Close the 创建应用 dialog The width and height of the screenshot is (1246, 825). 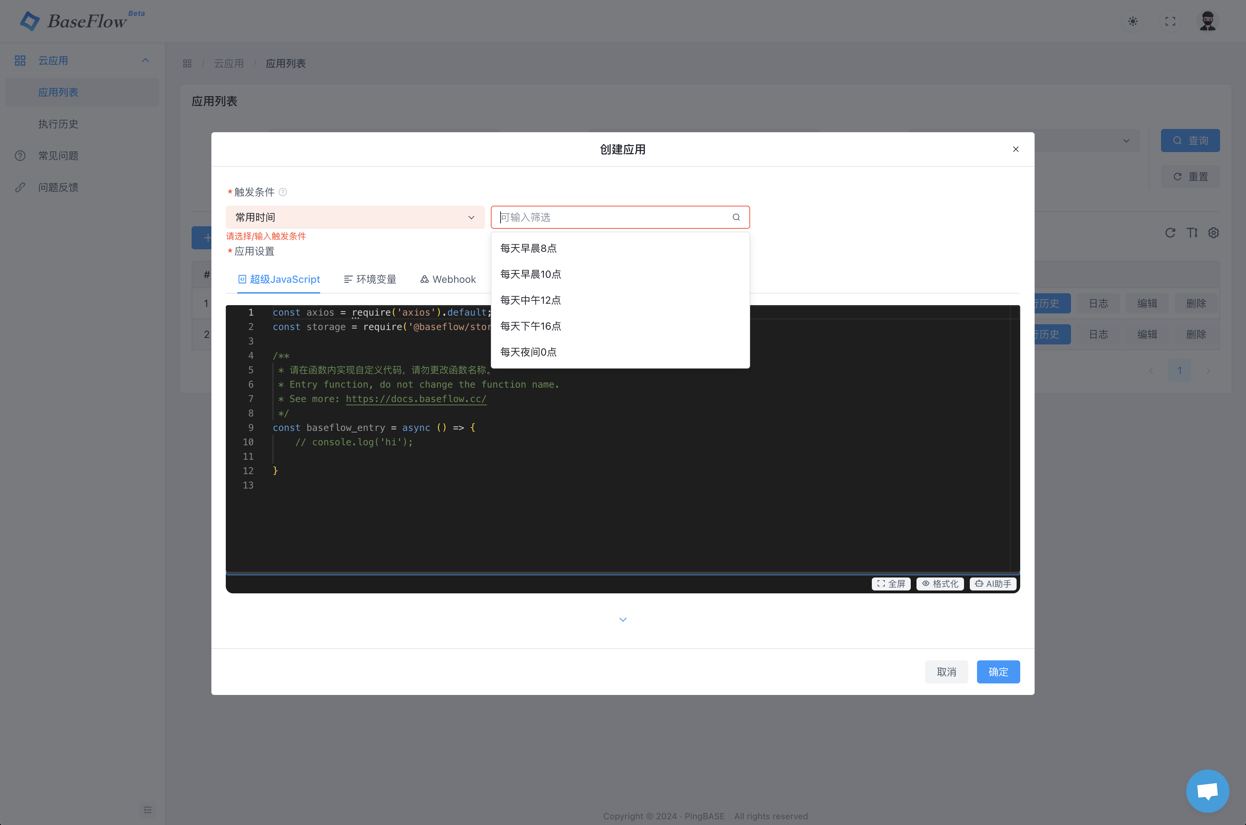[x=1016, y=150]
